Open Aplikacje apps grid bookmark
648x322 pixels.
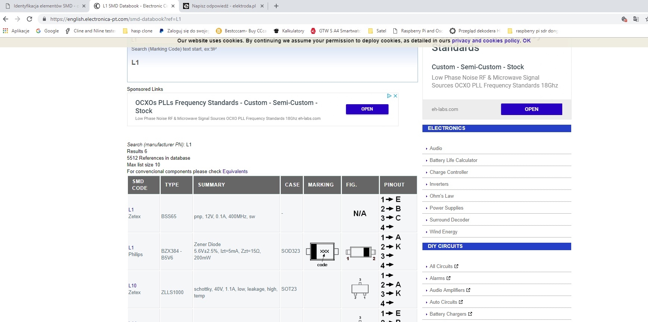(x=16, y=31)
